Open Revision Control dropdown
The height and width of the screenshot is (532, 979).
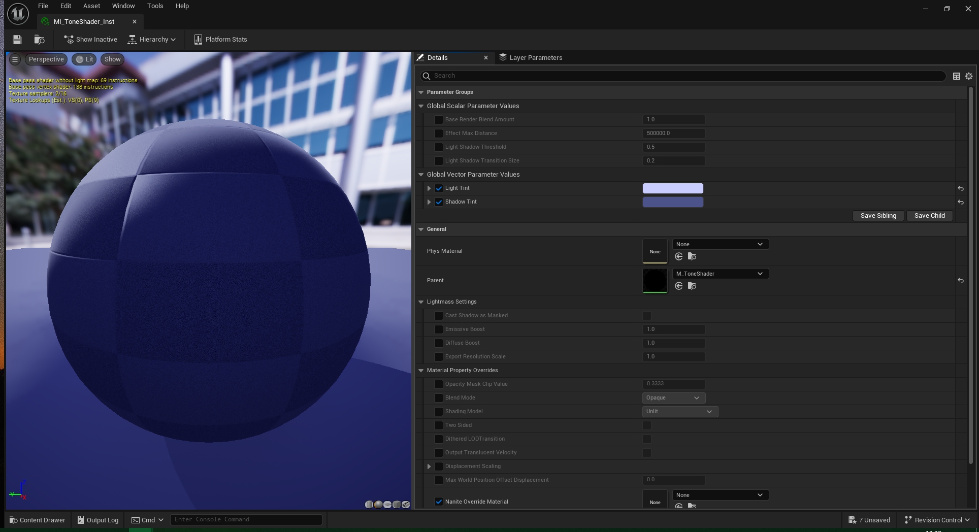[x=937, y=520]
